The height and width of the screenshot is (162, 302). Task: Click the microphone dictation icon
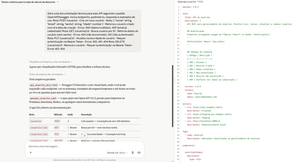click(133, 152)
